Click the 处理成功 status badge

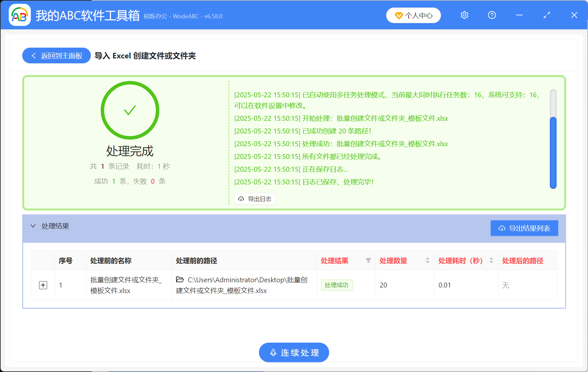[x=336, y=285]
